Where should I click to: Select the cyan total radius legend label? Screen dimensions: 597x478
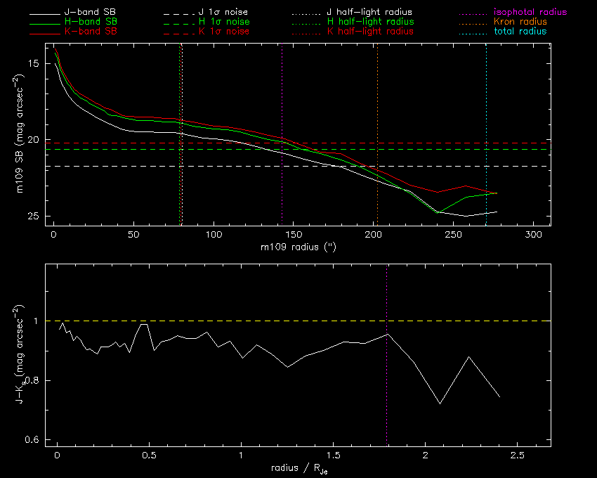(520, 32)
